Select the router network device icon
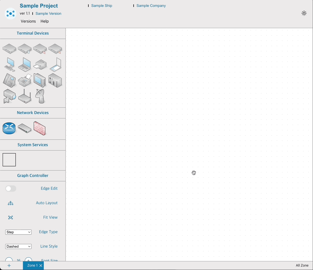The height and width of the screenshot is (270, 313). 9,128
